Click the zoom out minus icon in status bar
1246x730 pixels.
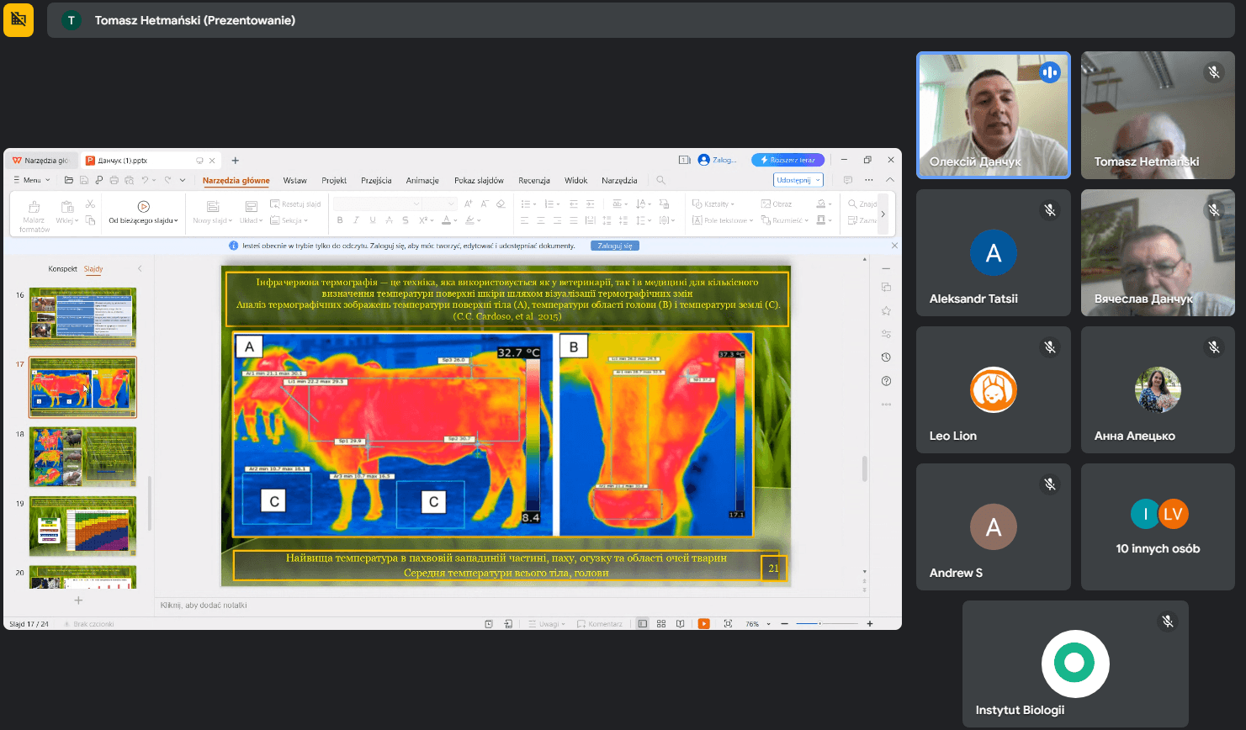pyautogui.click(x=784, y=624)
